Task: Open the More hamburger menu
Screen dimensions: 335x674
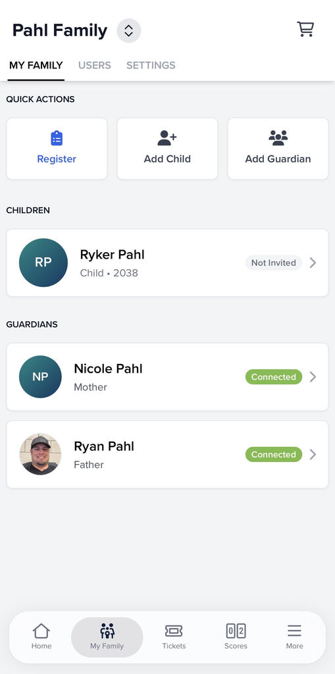Action: click(295, 636)
